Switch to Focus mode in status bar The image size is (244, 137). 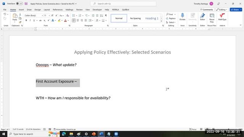pos(193,129)
